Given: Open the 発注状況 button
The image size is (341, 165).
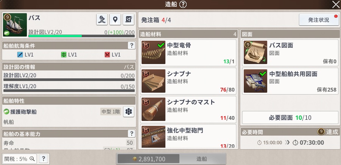Looking at the screenshot, I should (x=319, y=20).
